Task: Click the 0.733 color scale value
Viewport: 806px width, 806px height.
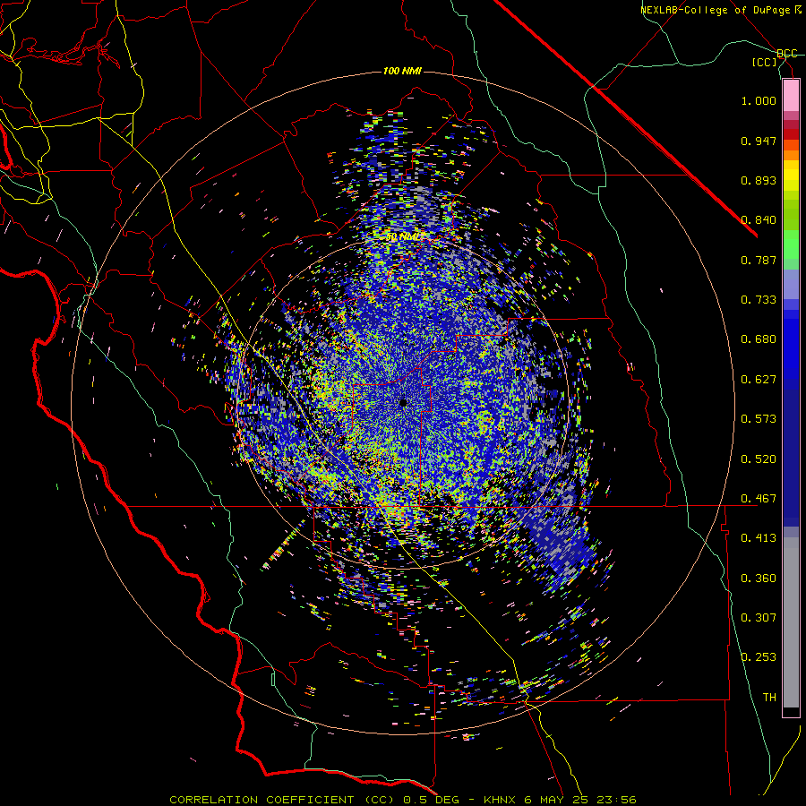Action: tap(759, 300)
